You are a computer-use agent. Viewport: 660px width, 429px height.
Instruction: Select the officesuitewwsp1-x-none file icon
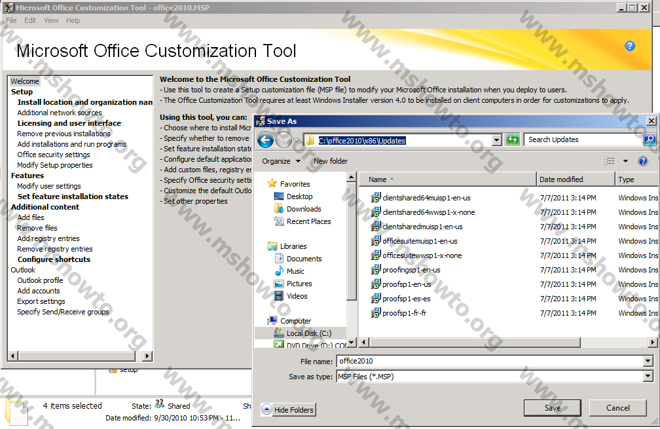tap(375, 255)
